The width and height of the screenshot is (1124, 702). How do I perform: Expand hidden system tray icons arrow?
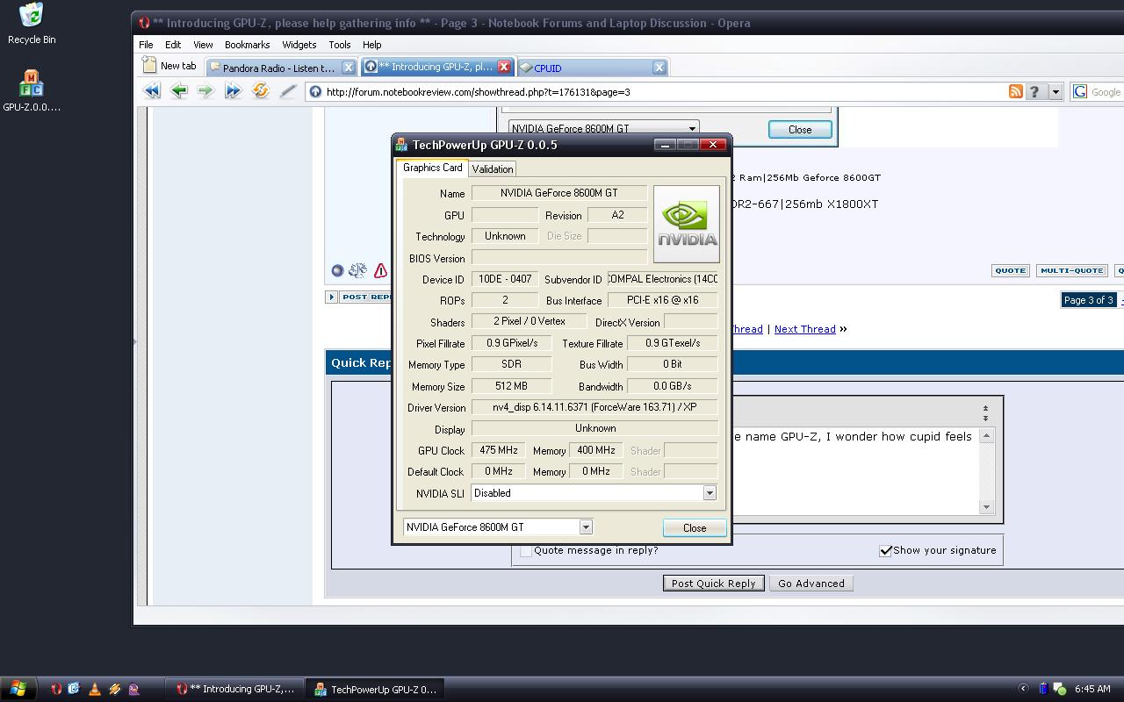1023,689
